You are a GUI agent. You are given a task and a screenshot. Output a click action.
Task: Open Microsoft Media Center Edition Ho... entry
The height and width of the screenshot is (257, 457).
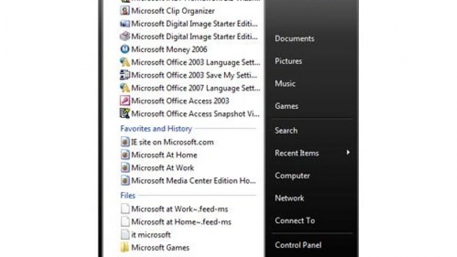193,180
